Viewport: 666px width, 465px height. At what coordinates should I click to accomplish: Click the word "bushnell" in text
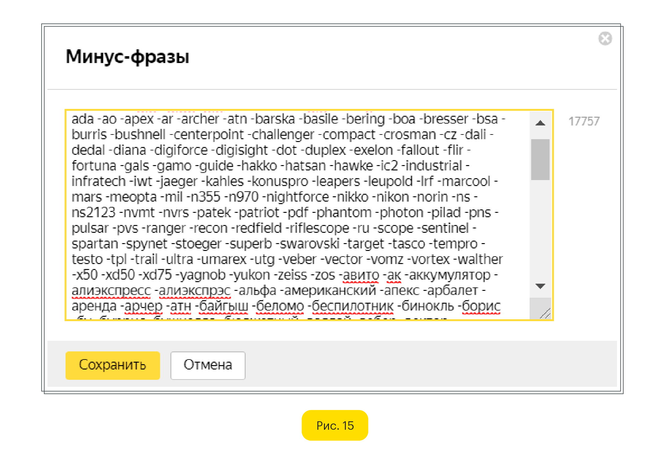(140, 135)
